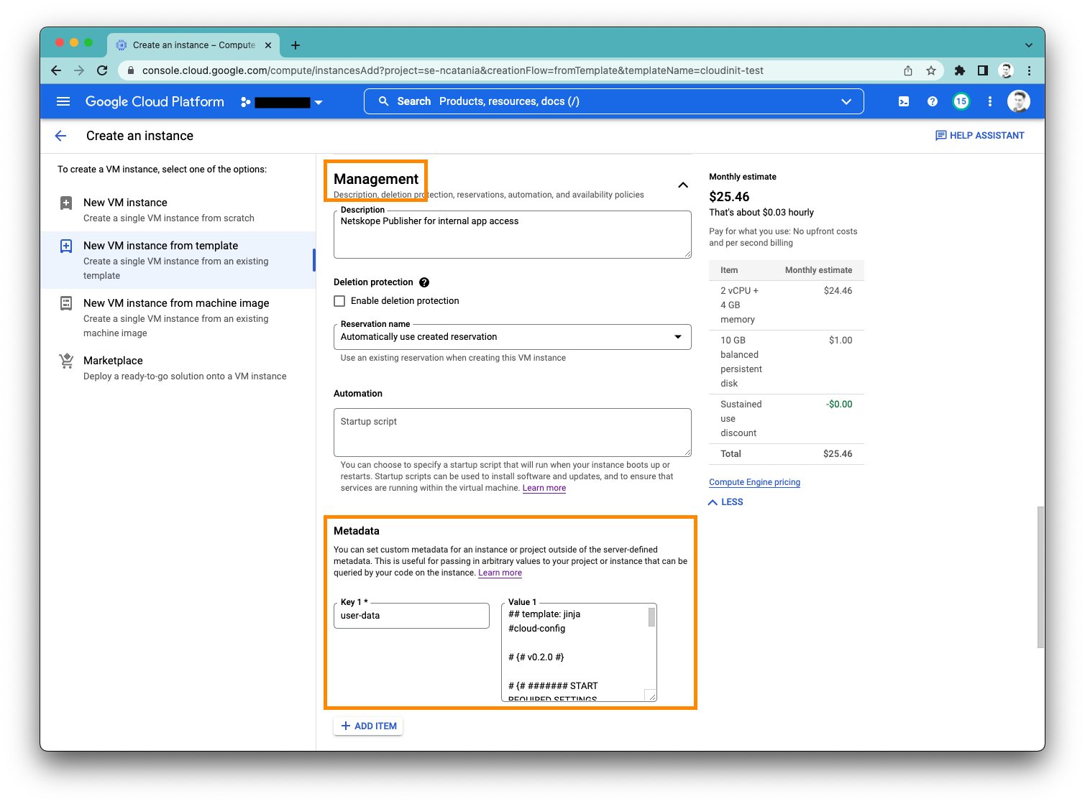1085x804 pixels.
Task: Click the New VM from template icon
Action: 66,246
